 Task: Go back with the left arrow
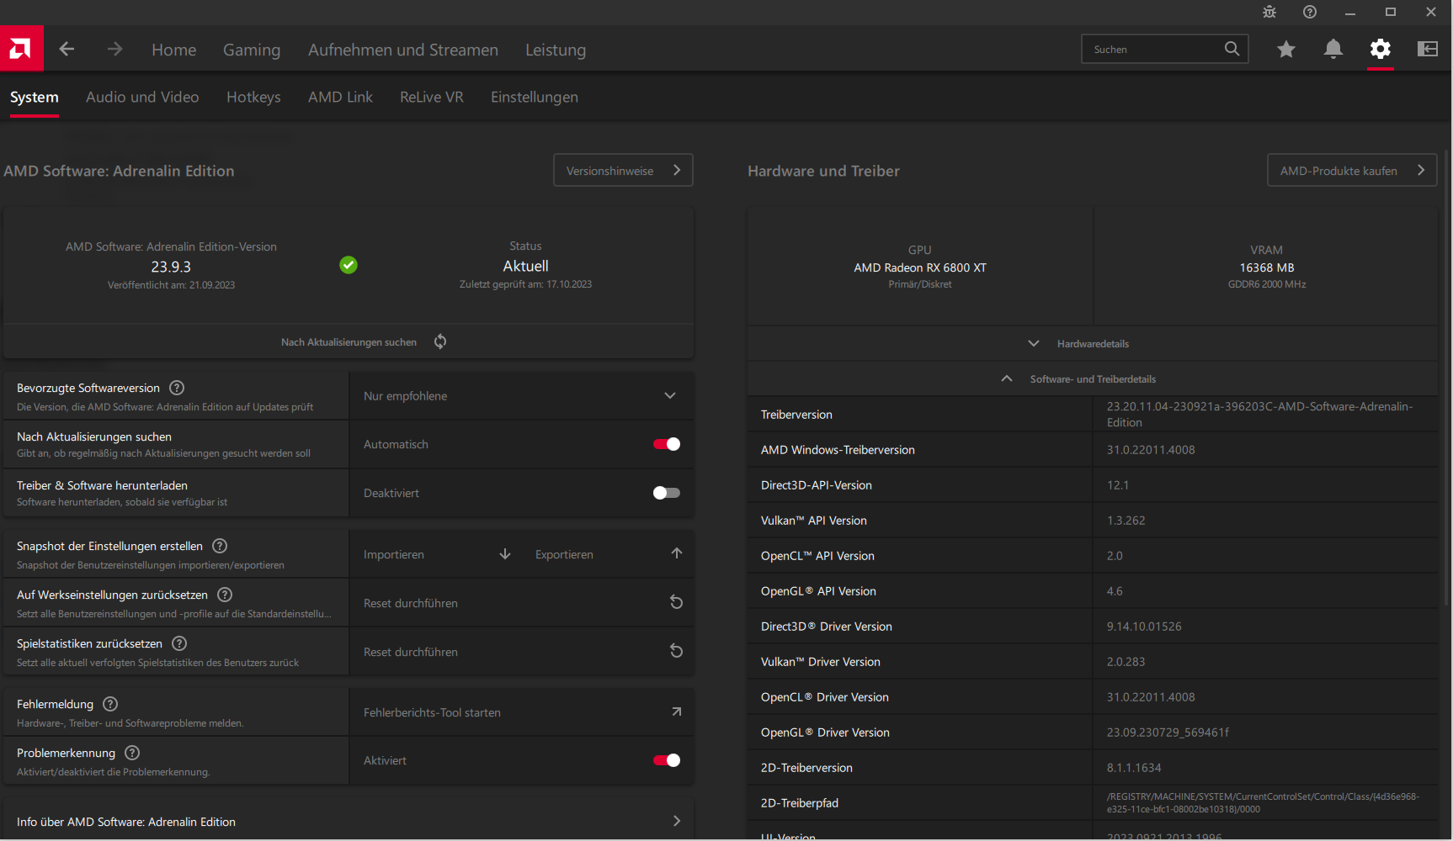[x=67, y=50]
